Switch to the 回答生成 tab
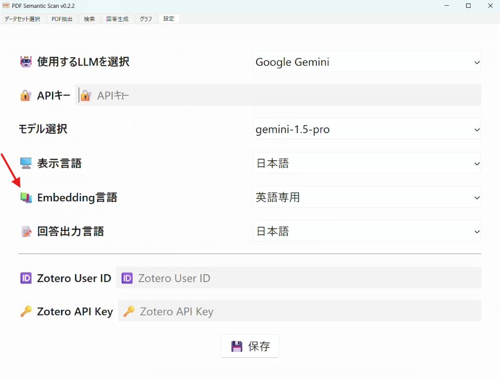The width and height of the screenshot is (500, 378). click(118, 19)
